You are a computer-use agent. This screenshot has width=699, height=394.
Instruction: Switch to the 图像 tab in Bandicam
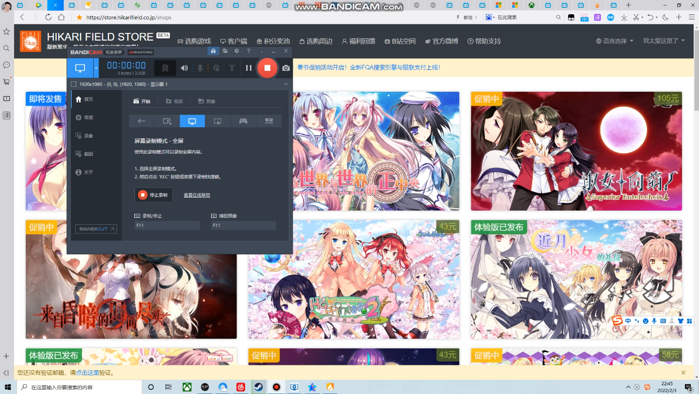tap(207, 101)
